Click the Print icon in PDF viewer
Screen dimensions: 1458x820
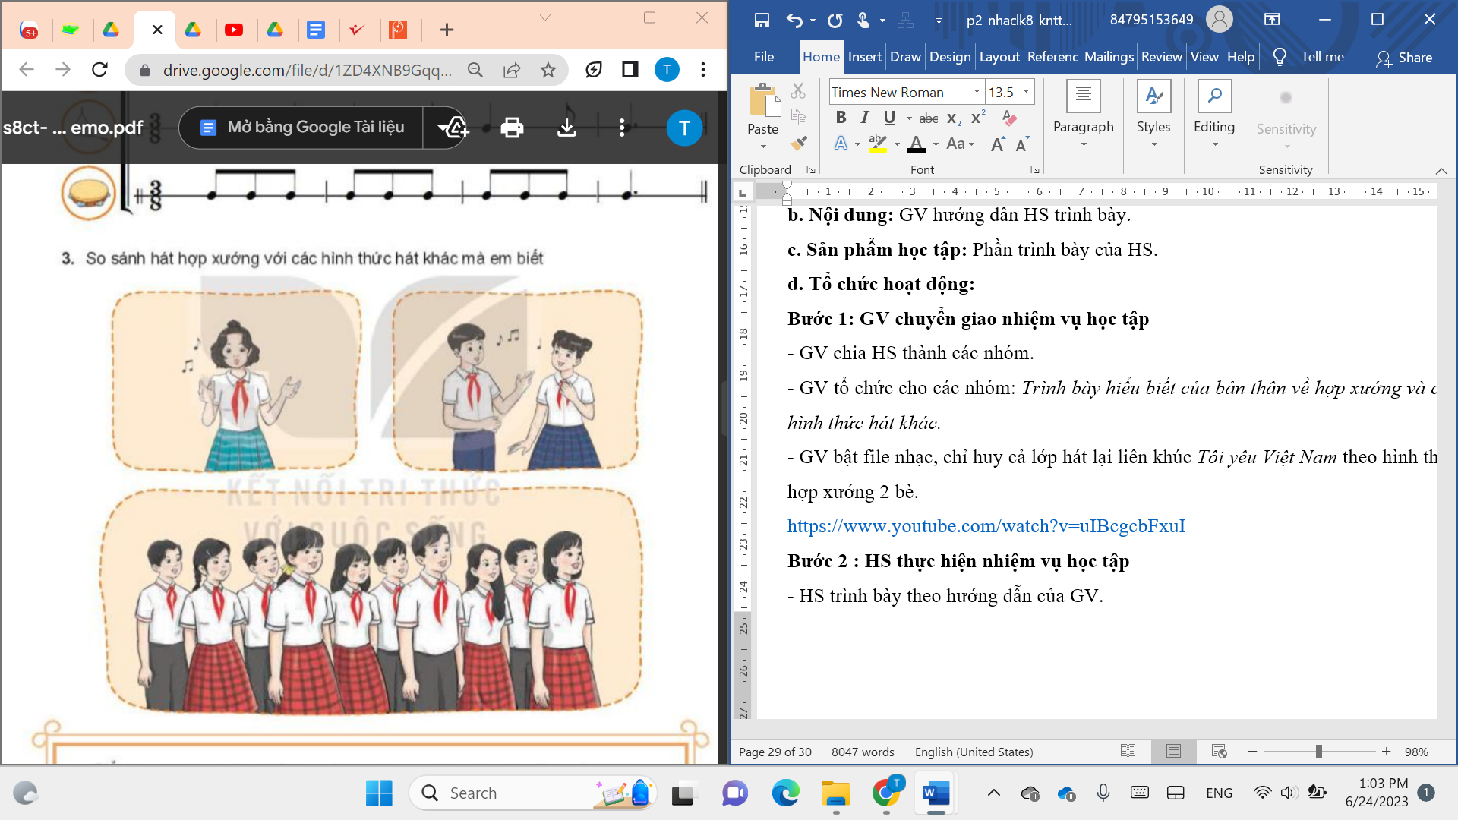[512, 128]
